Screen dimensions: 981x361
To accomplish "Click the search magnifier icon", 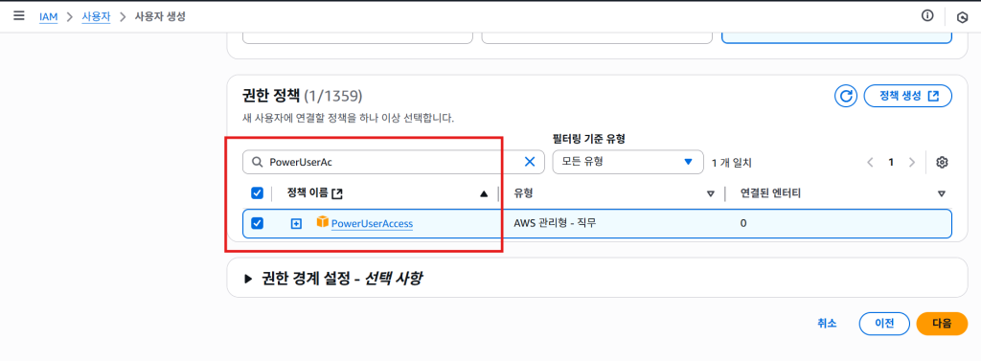I will click(257, 162).
